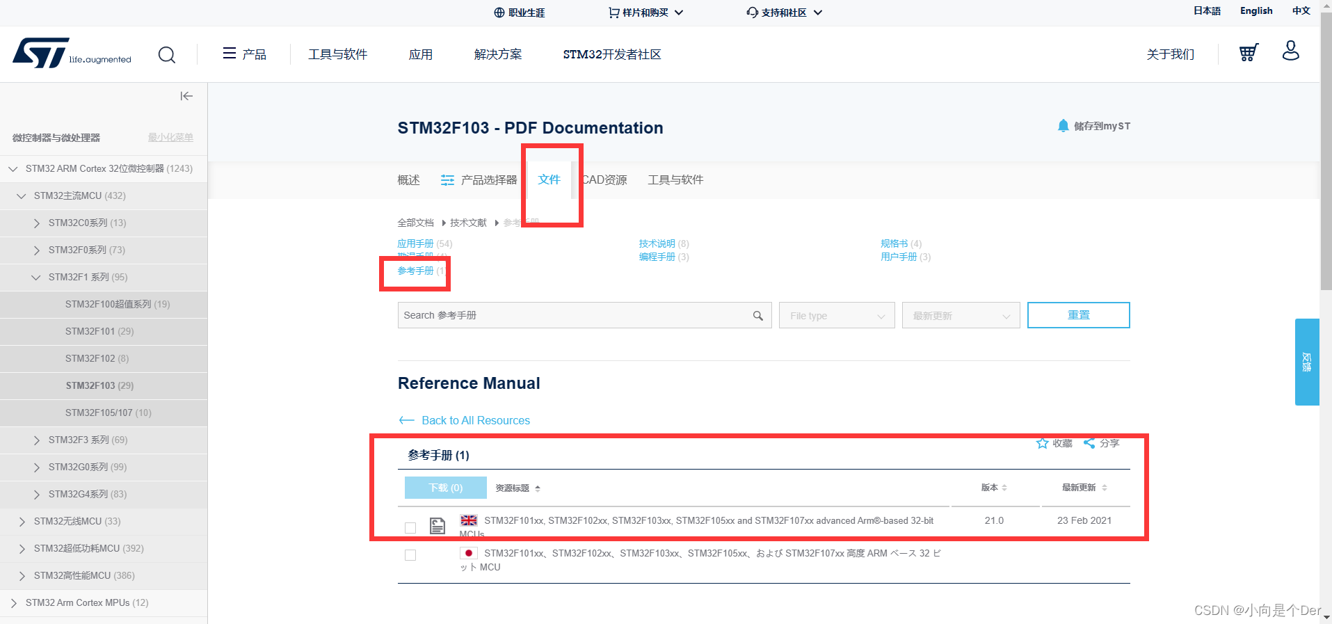Open the 应用手册 (54) link
This screenshot has width=1332, height=624.
(x=425, y=243)
